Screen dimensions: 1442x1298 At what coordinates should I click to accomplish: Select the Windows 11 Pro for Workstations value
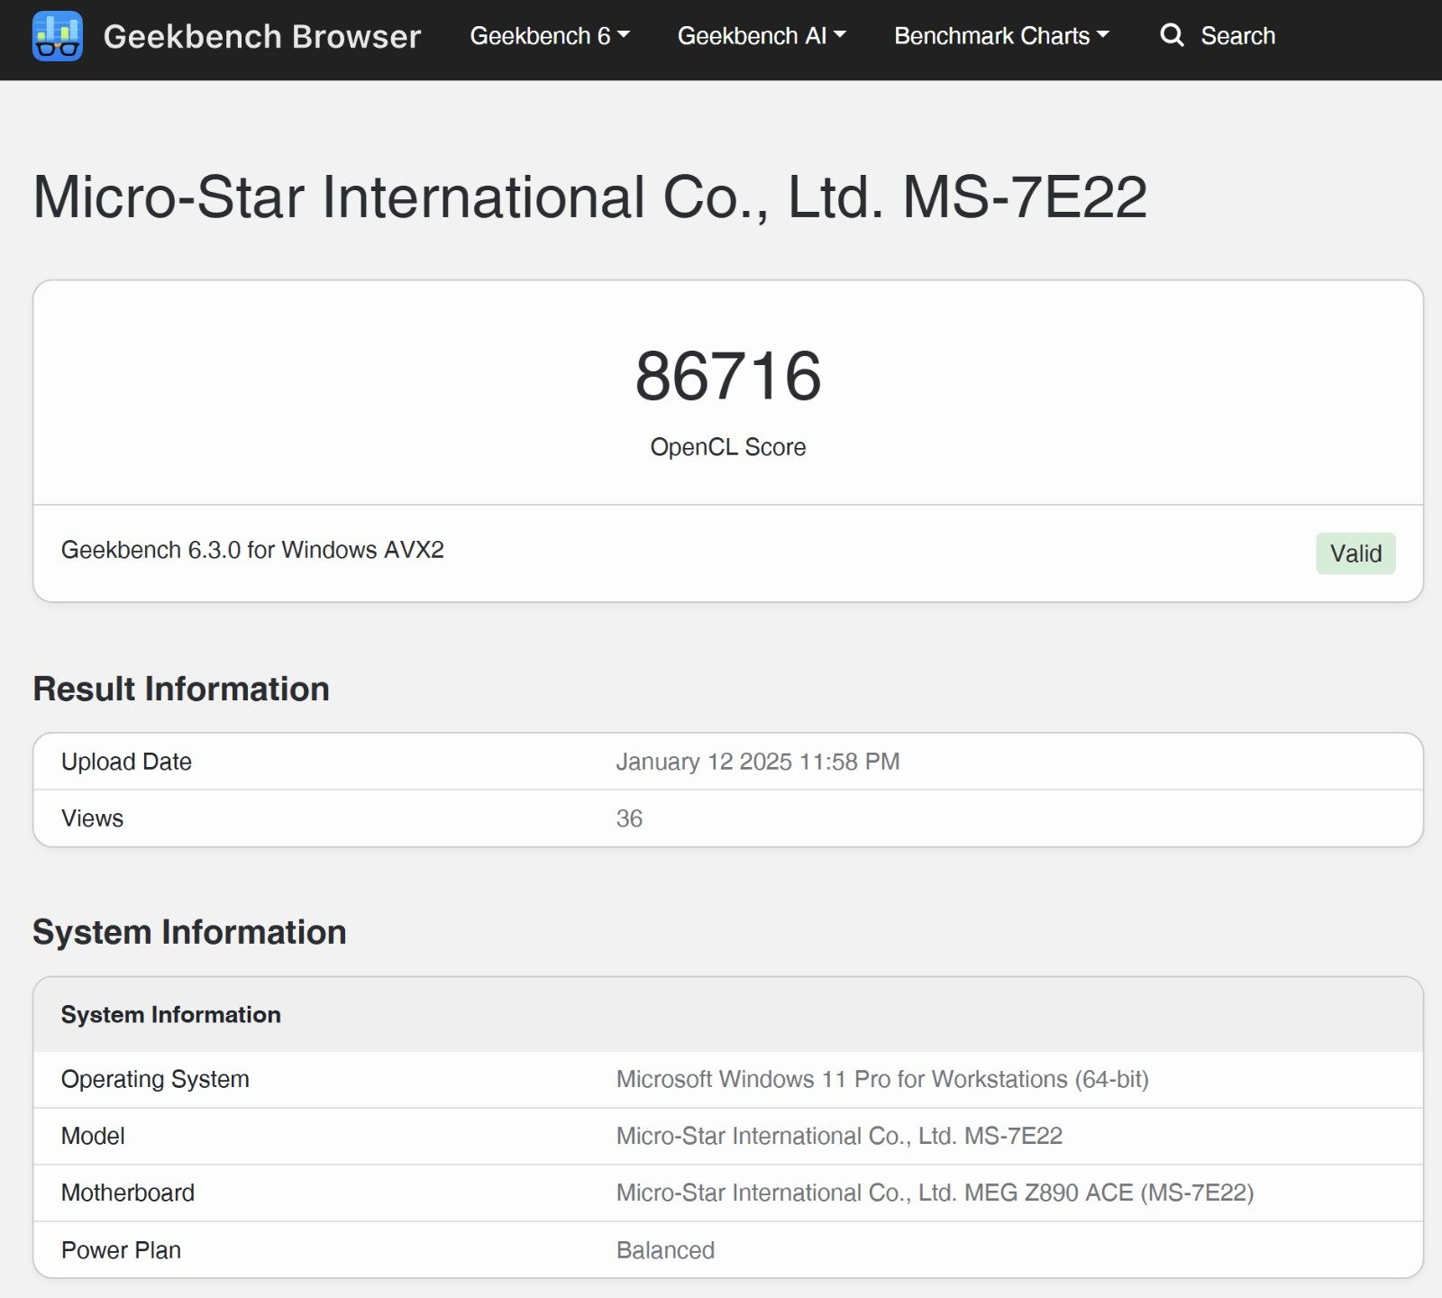882,1079
